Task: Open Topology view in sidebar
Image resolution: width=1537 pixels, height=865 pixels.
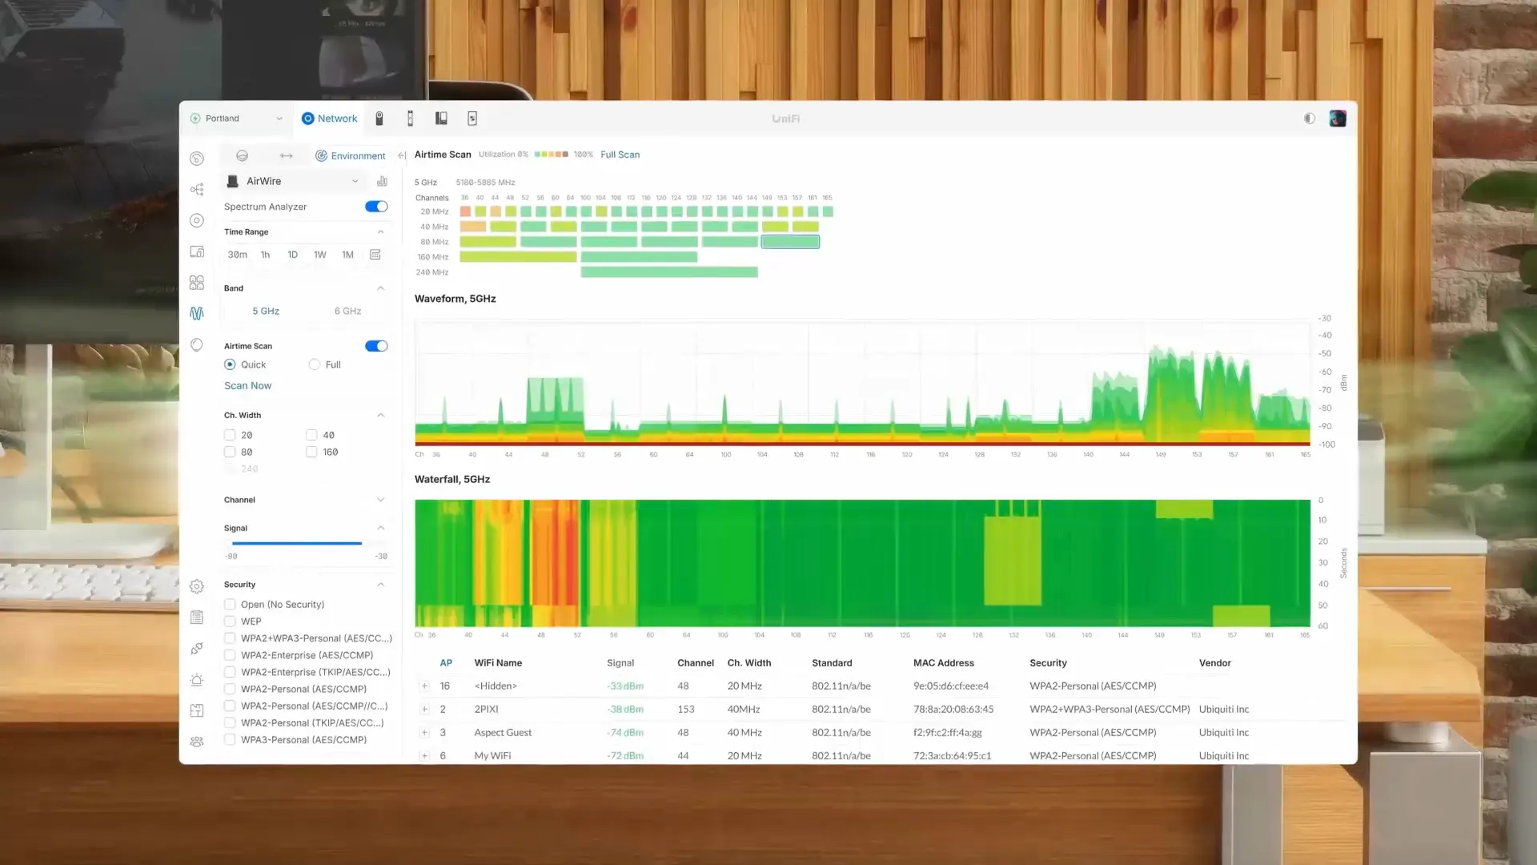Action: (197, 190)
